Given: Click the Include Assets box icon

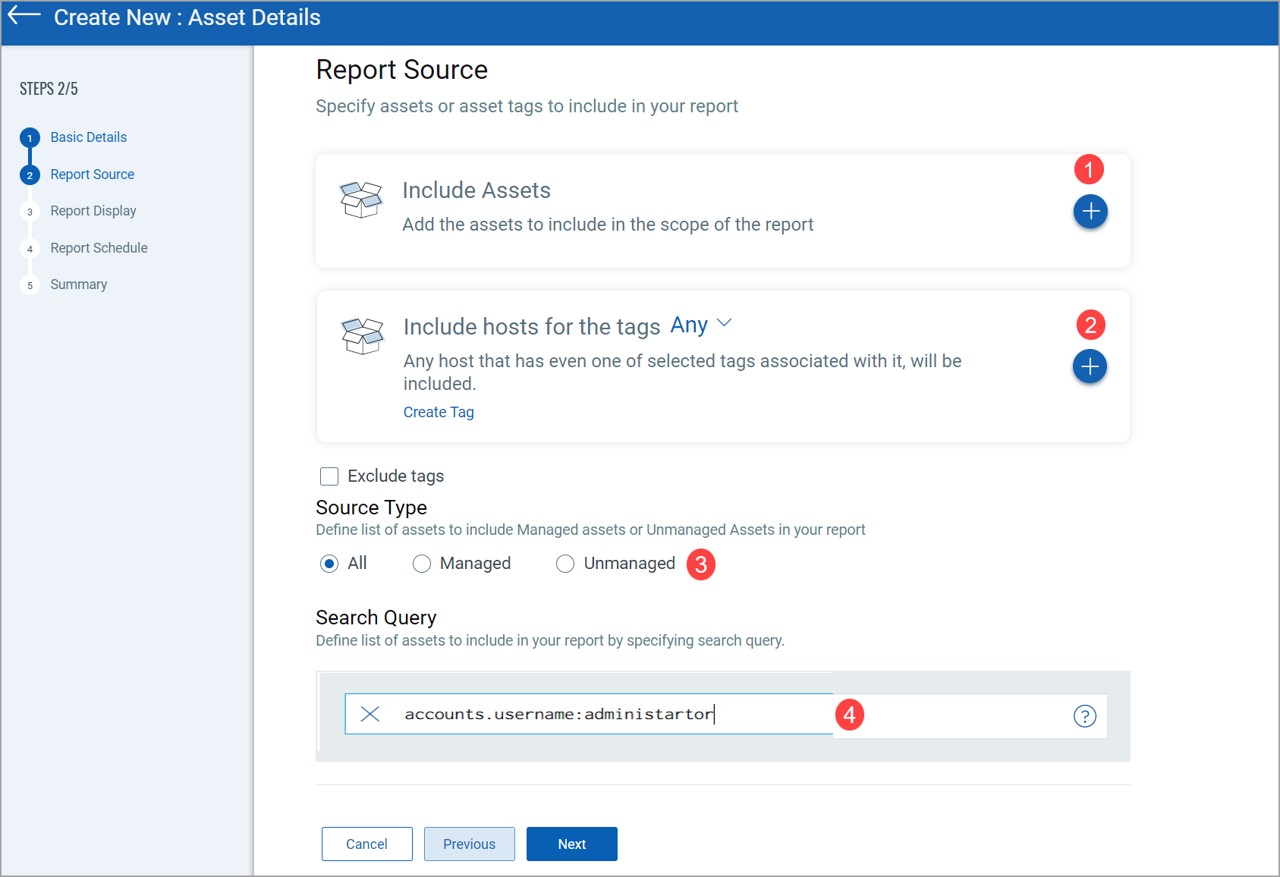Looking at the screenshot, I should coord(362,200).
